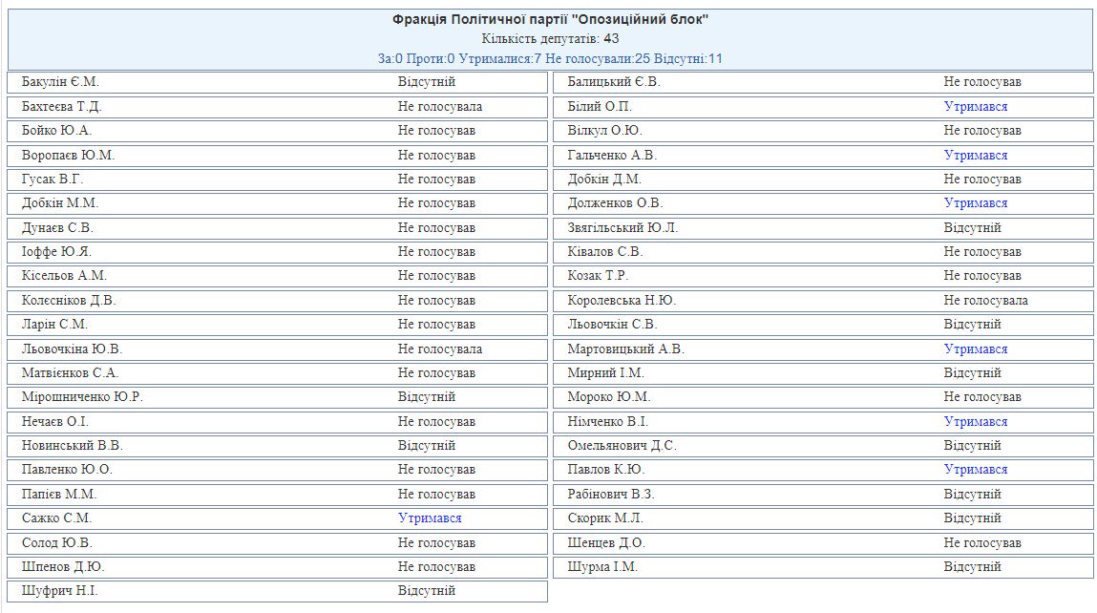Viewport: 1097px width, 613px height.
Task: Click the deputy name Бойко Ю.А.
Action: tap(56, 131)
